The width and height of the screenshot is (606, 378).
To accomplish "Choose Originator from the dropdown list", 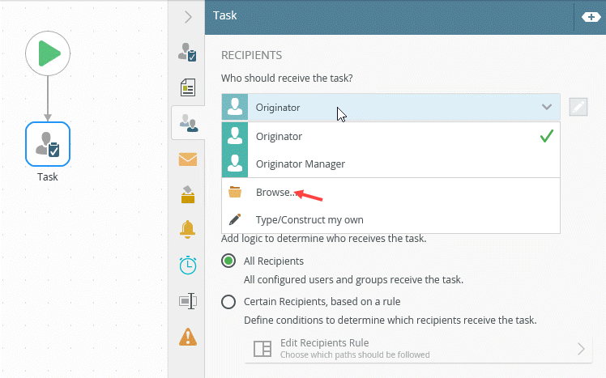I will (x=390, y=136).
